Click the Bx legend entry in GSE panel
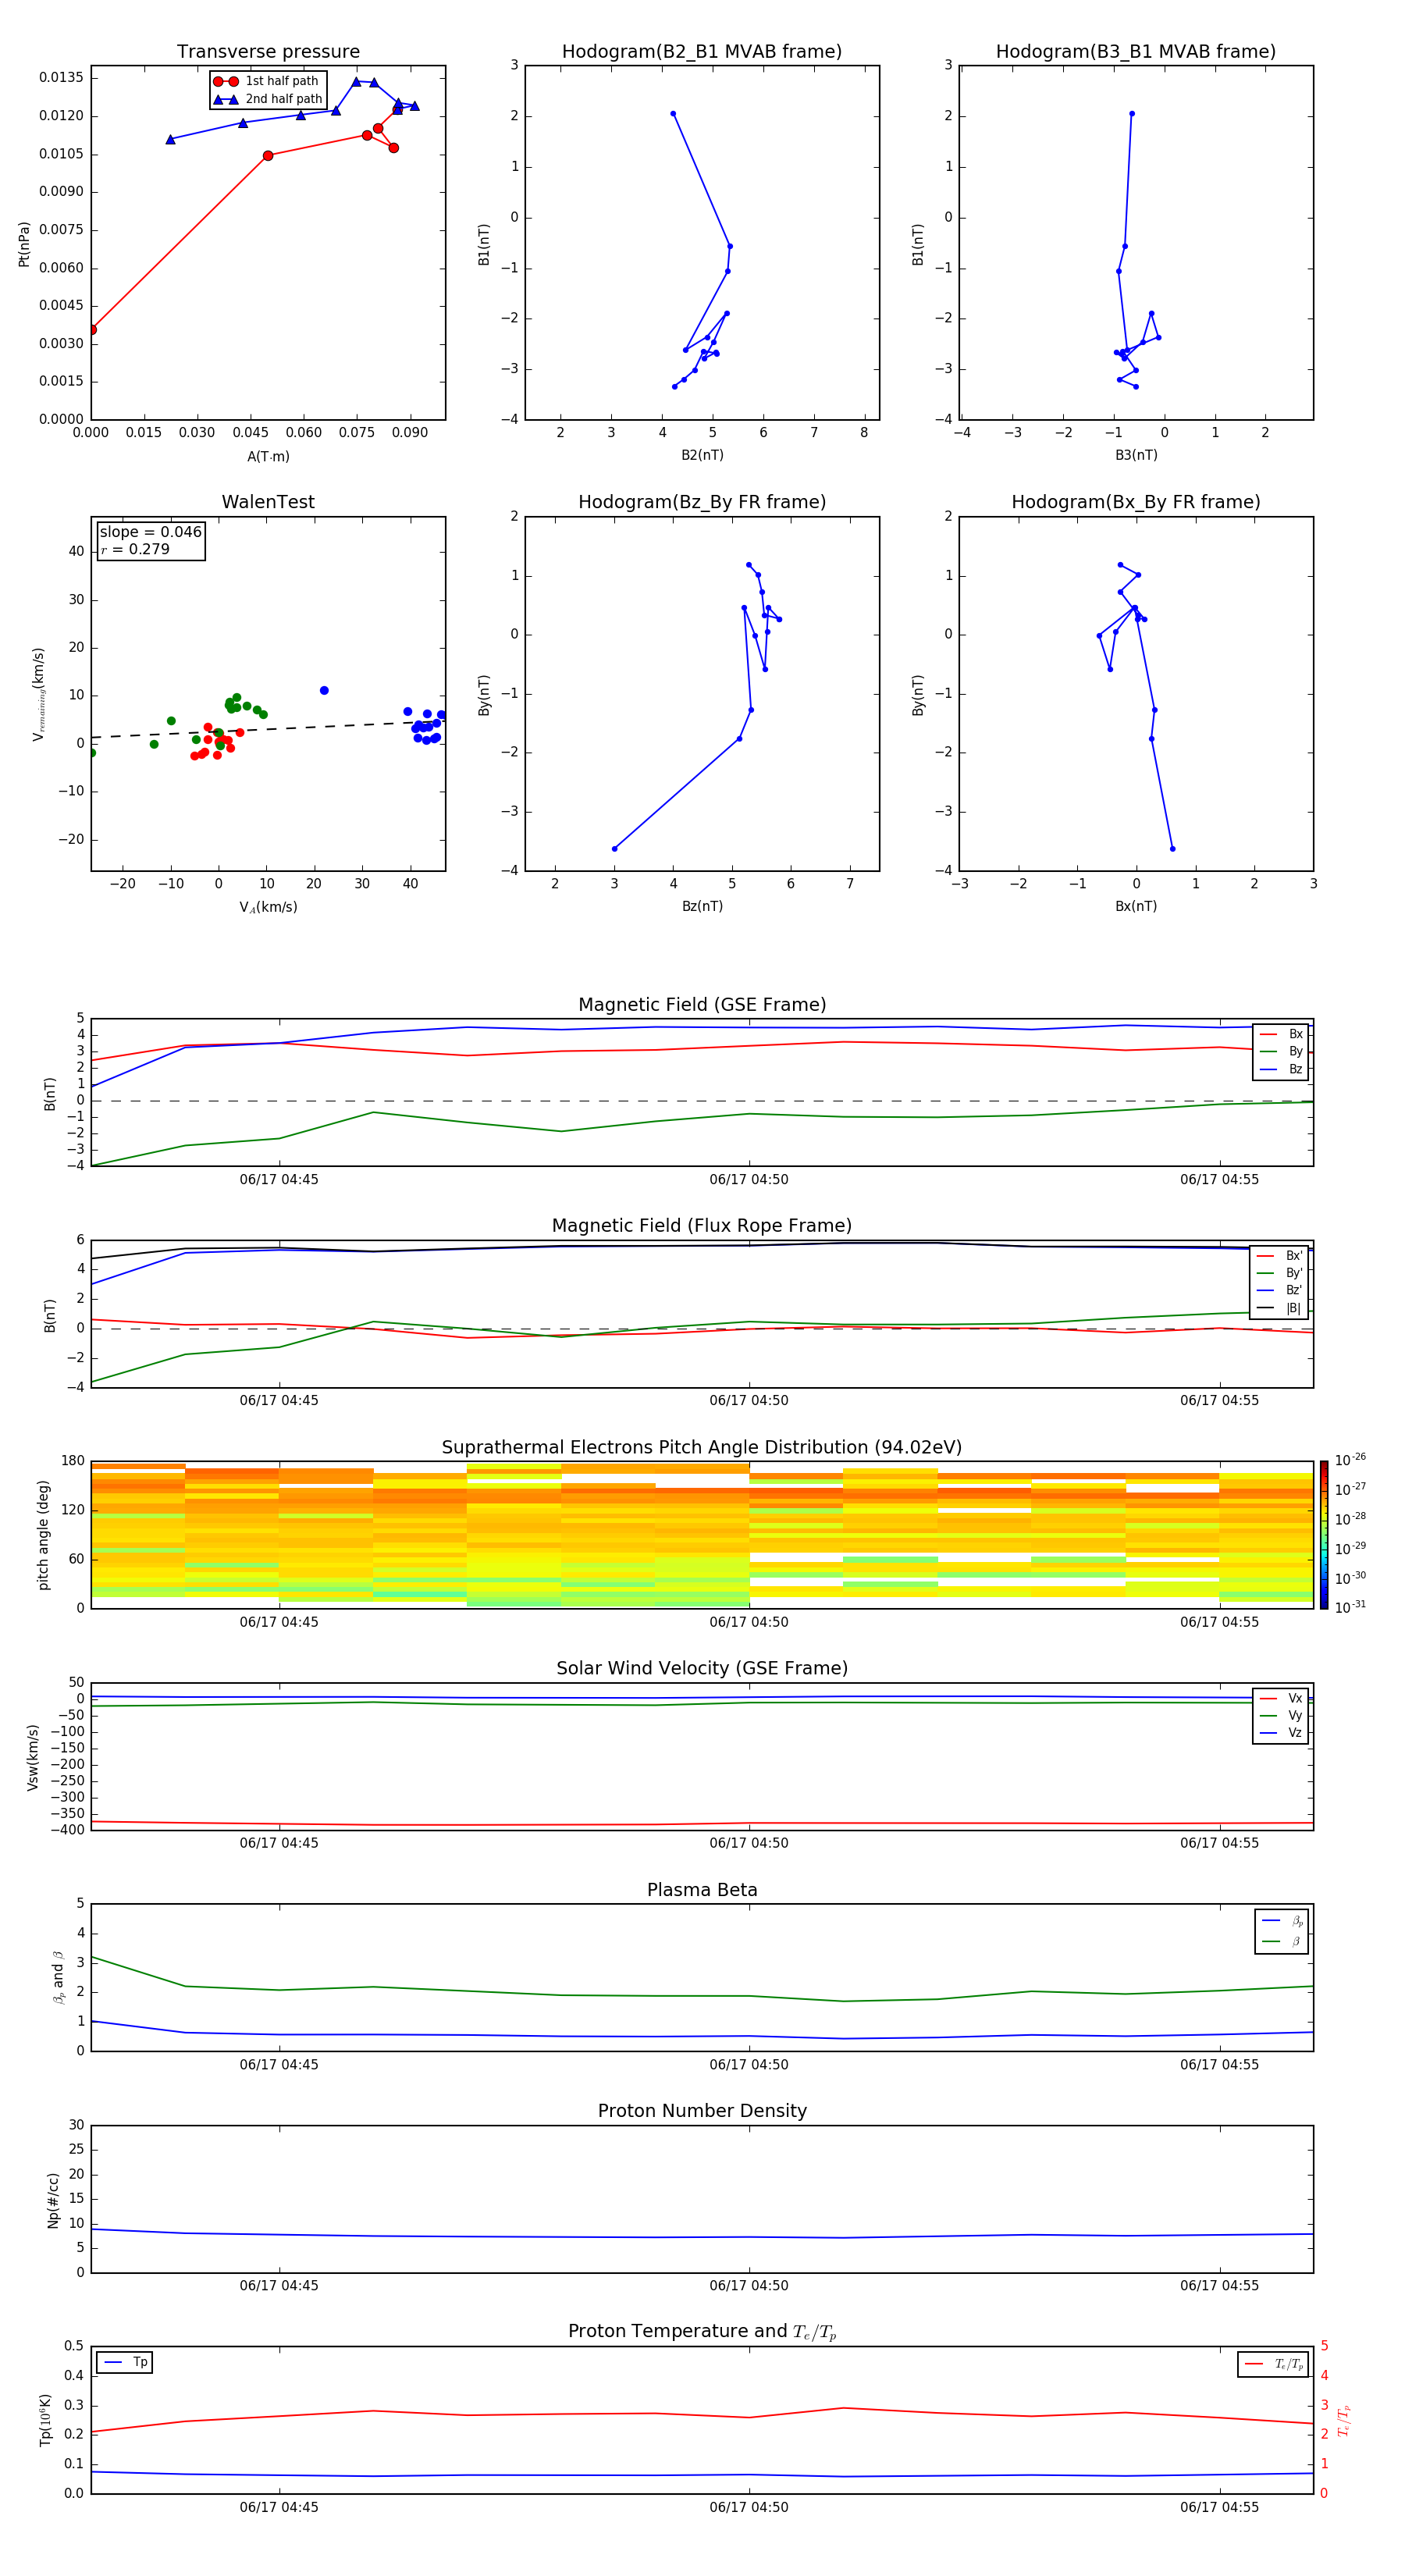This screenshot has width=1405, height=2576. [1282, 1034]
